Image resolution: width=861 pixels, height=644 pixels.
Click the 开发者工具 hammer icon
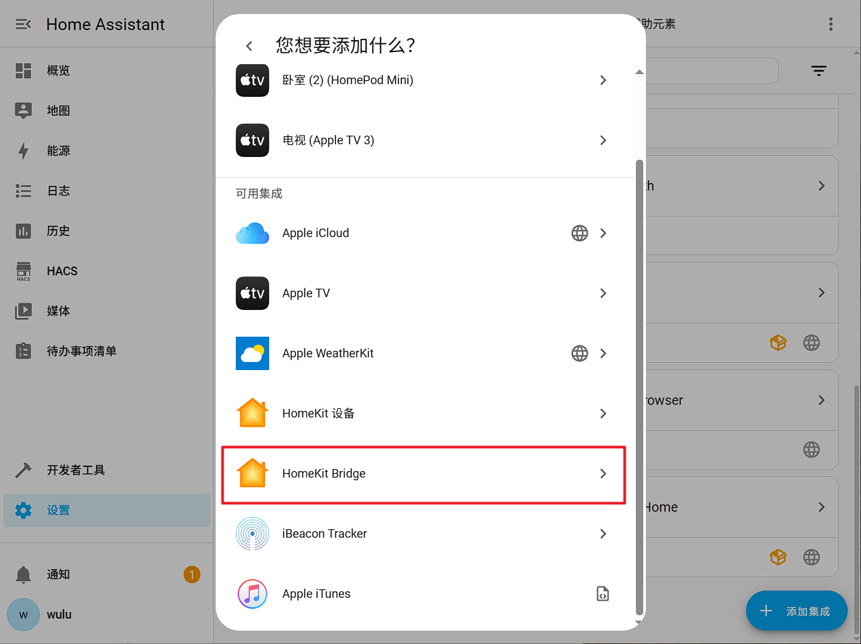23,470
